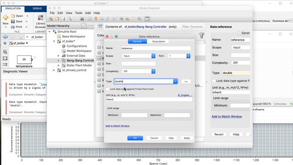Click the orange Add Event icon in toolbar
293x165 pixels.
tap(96, 19)
